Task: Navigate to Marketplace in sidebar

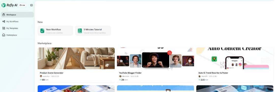Action: (17, 35)
